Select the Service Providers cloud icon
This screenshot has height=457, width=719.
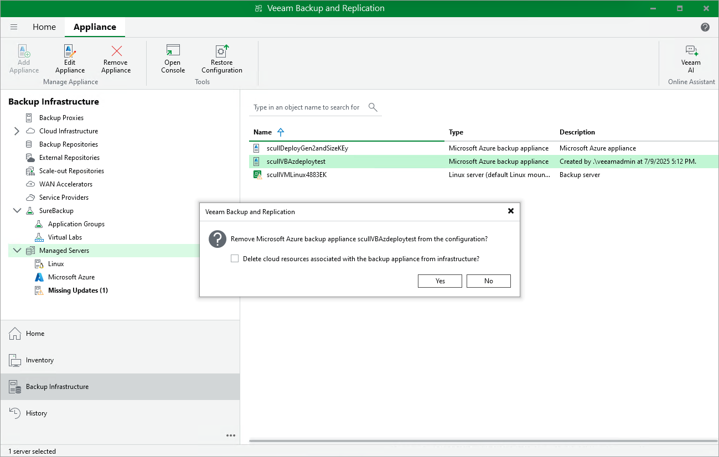30,198
